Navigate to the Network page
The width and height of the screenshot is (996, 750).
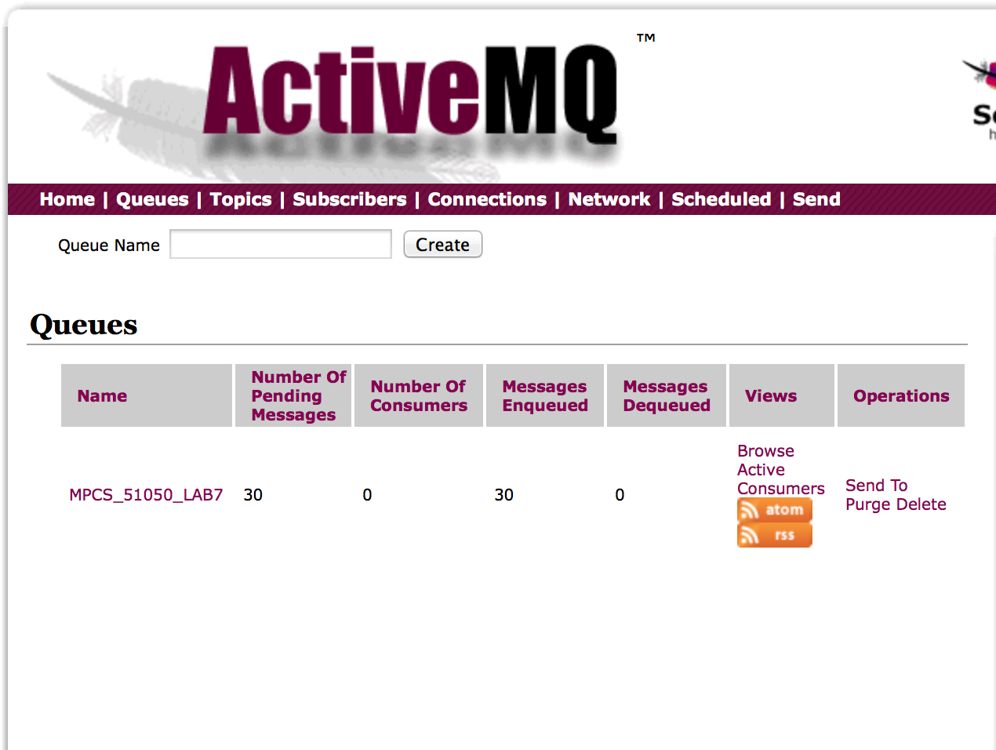click(609, 199)
